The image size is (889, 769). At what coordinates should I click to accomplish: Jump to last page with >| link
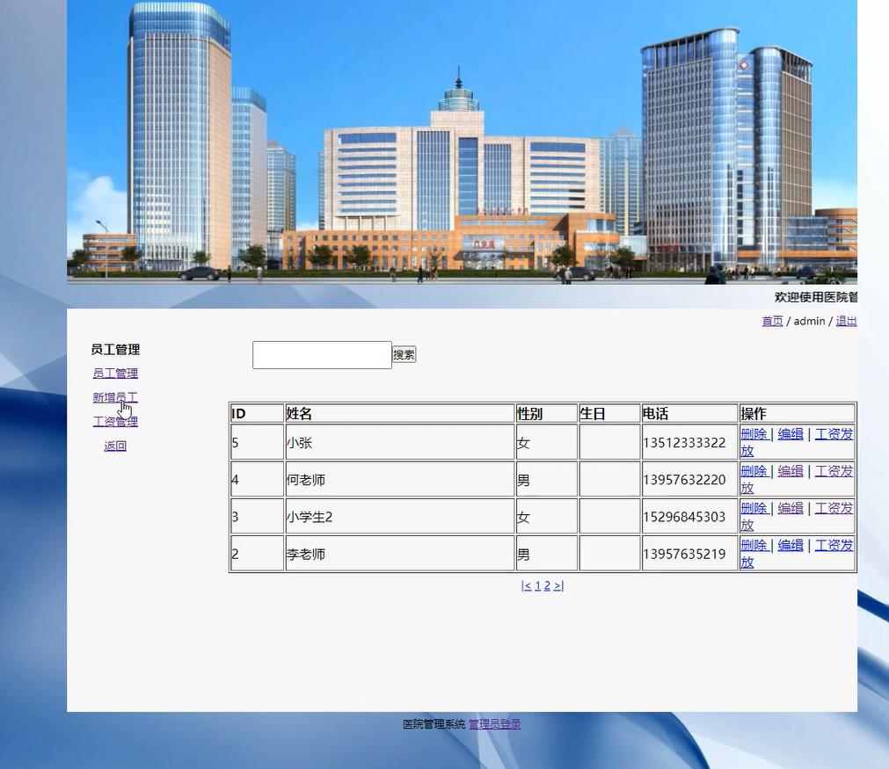(x=558, y=586)
